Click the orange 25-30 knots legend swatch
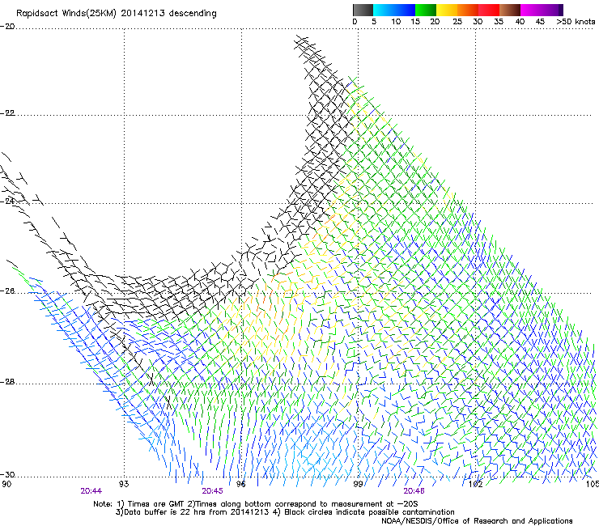This screenshot has height=526, width=599. click(468, 10)
